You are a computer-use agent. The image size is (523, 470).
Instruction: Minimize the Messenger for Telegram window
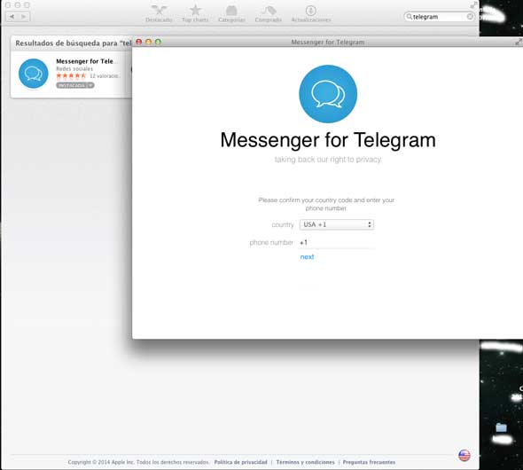pos(148,42)
